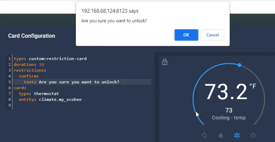275x142 pixels.
Task: Click the thermostat dial slider handle
Action: click(239, 65)
